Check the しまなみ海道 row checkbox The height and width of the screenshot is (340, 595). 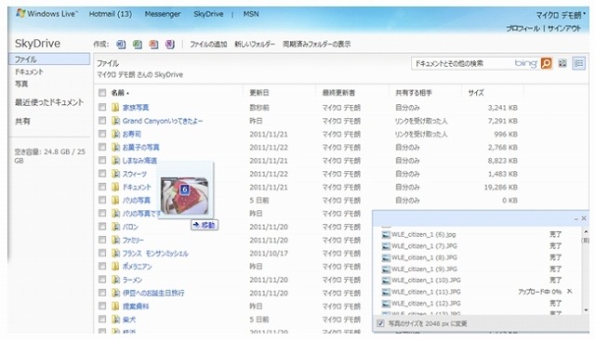[102, 161]
